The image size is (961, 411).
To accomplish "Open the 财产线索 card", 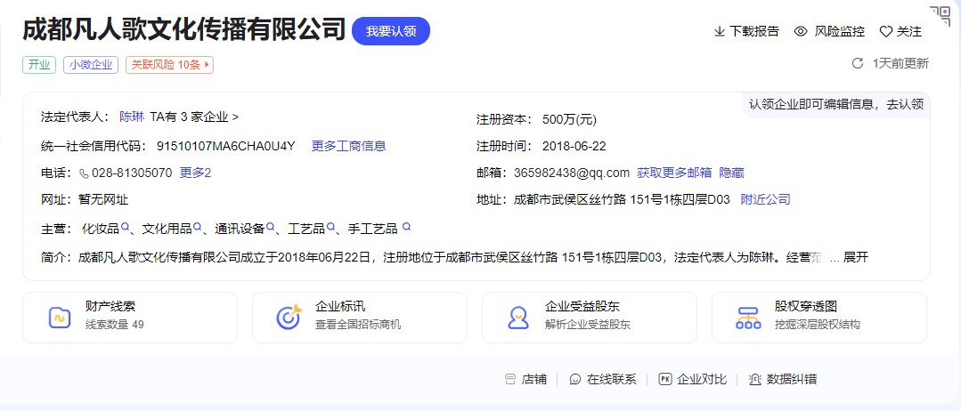I will click(130, 317).
